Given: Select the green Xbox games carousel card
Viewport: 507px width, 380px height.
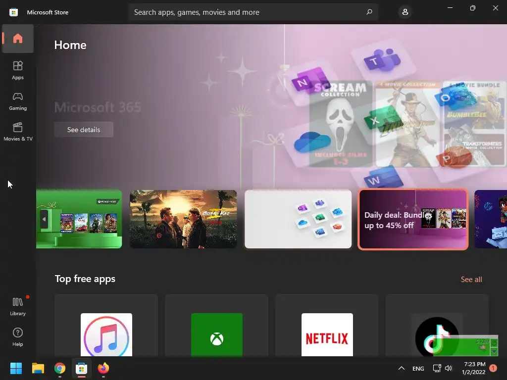Looking at the screenshot, I should (x=79, y=219).
